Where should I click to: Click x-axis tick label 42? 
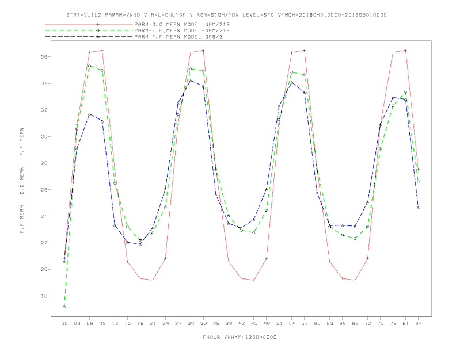click(241, 323)
